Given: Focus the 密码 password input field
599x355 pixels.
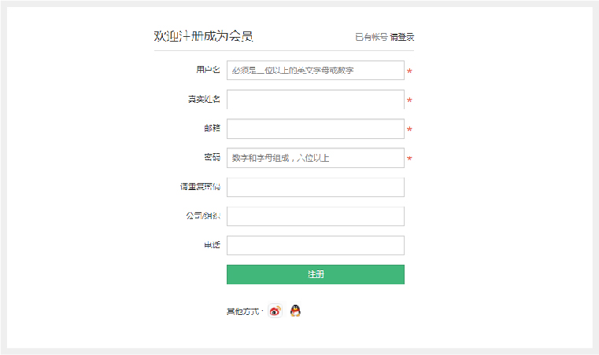Looking at the screenshot, I should 316,158.
